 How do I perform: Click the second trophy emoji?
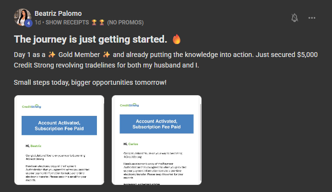[x=102, y=23]
